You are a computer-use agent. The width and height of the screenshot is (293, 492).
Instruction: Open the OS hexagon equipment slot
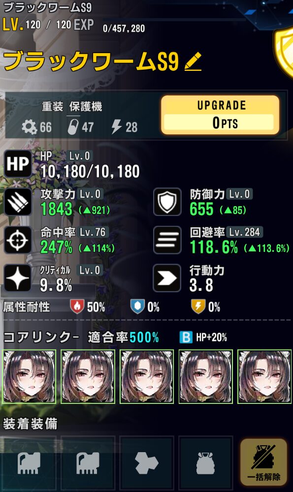[147, 462]
